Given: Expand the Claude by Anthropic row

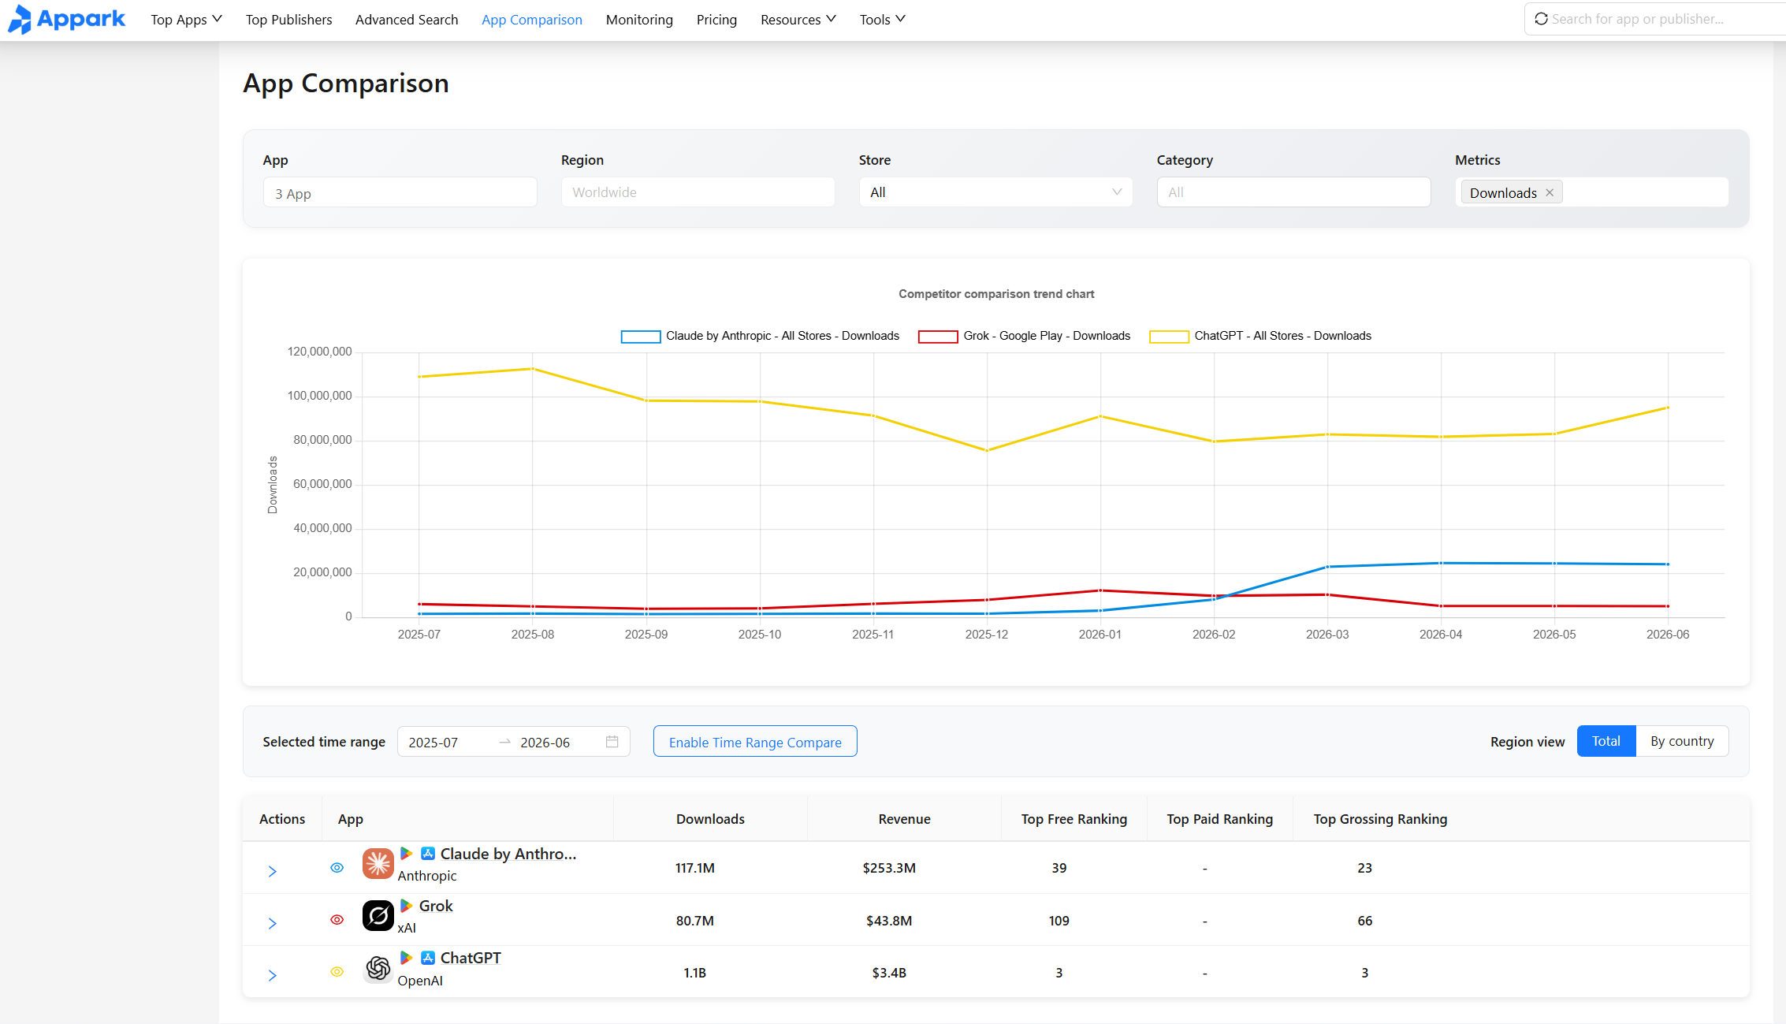Looking at the screenshot, I should 272,871.
